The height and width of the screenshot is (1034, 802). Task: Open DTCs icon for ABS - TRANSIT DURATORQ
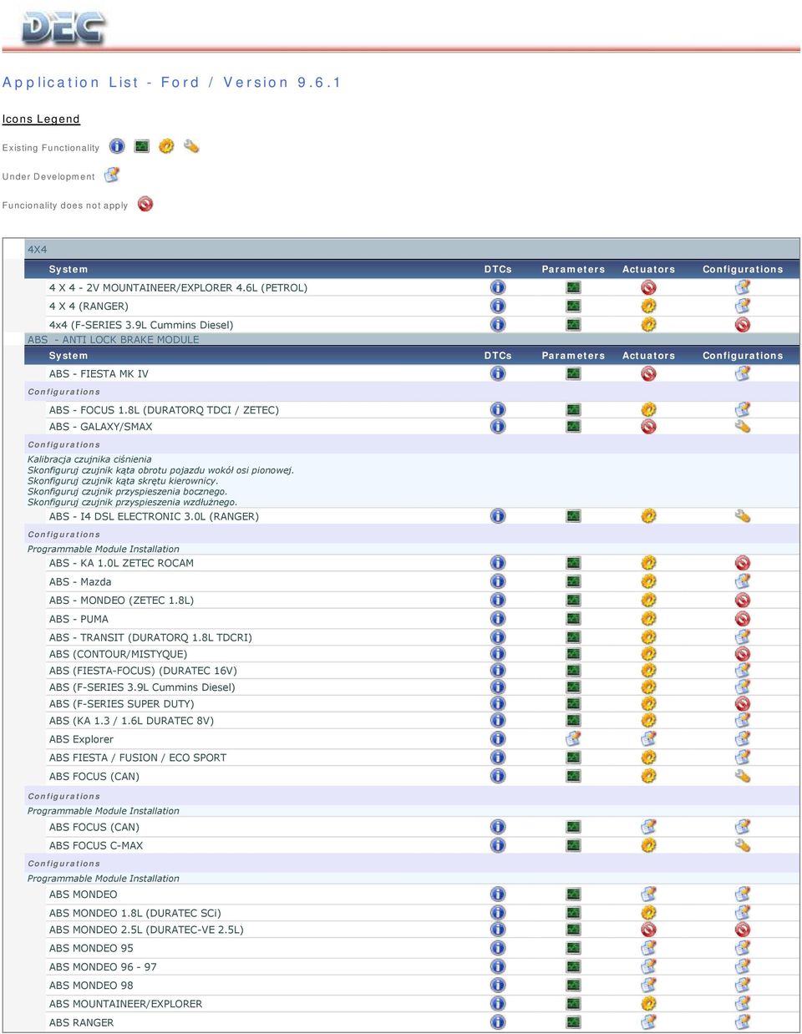pyautogui.click(x=498, y=637)
